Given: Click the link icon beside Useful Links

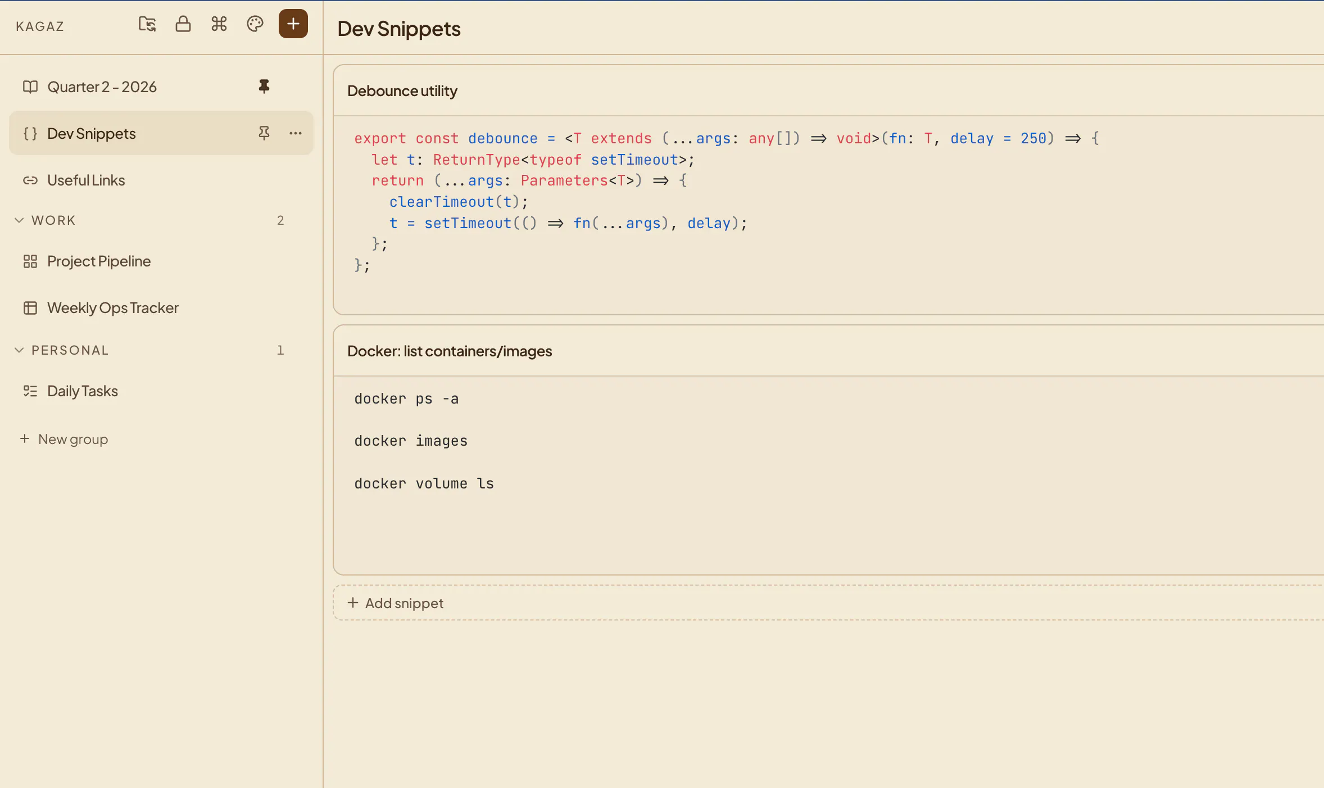Looking at the screenshot, I should coord(30,180).
